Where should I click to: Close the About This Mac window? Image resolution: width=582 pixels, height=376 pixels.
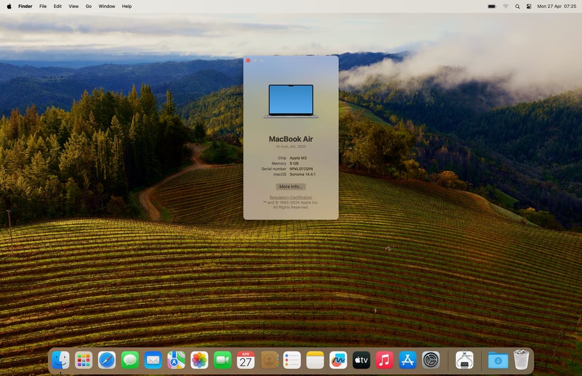(248, 61)
